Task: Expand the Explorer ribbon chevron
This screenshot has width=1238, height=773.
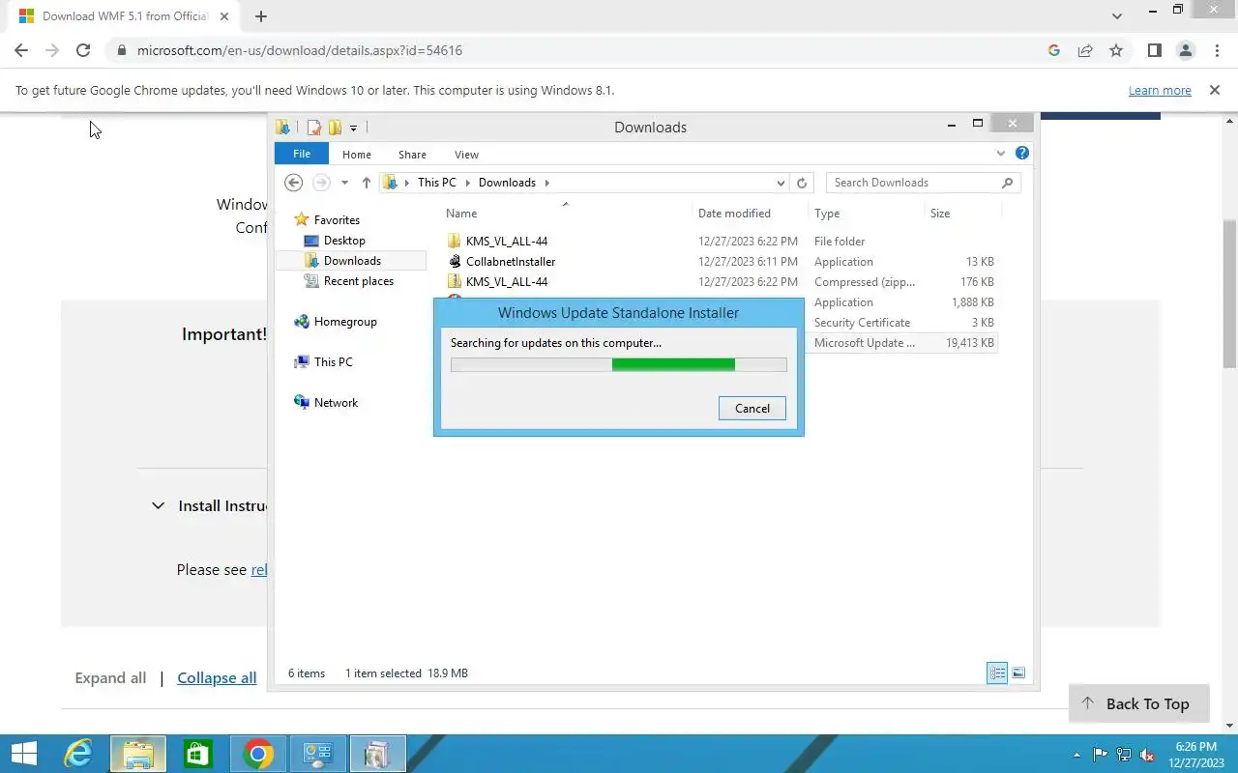Action: [x=1001, y=154]
